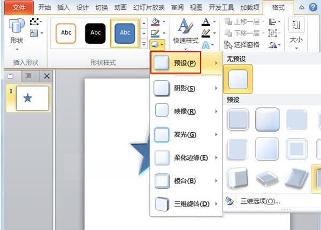Open the Rotate objects dropdown

point(275,45)
